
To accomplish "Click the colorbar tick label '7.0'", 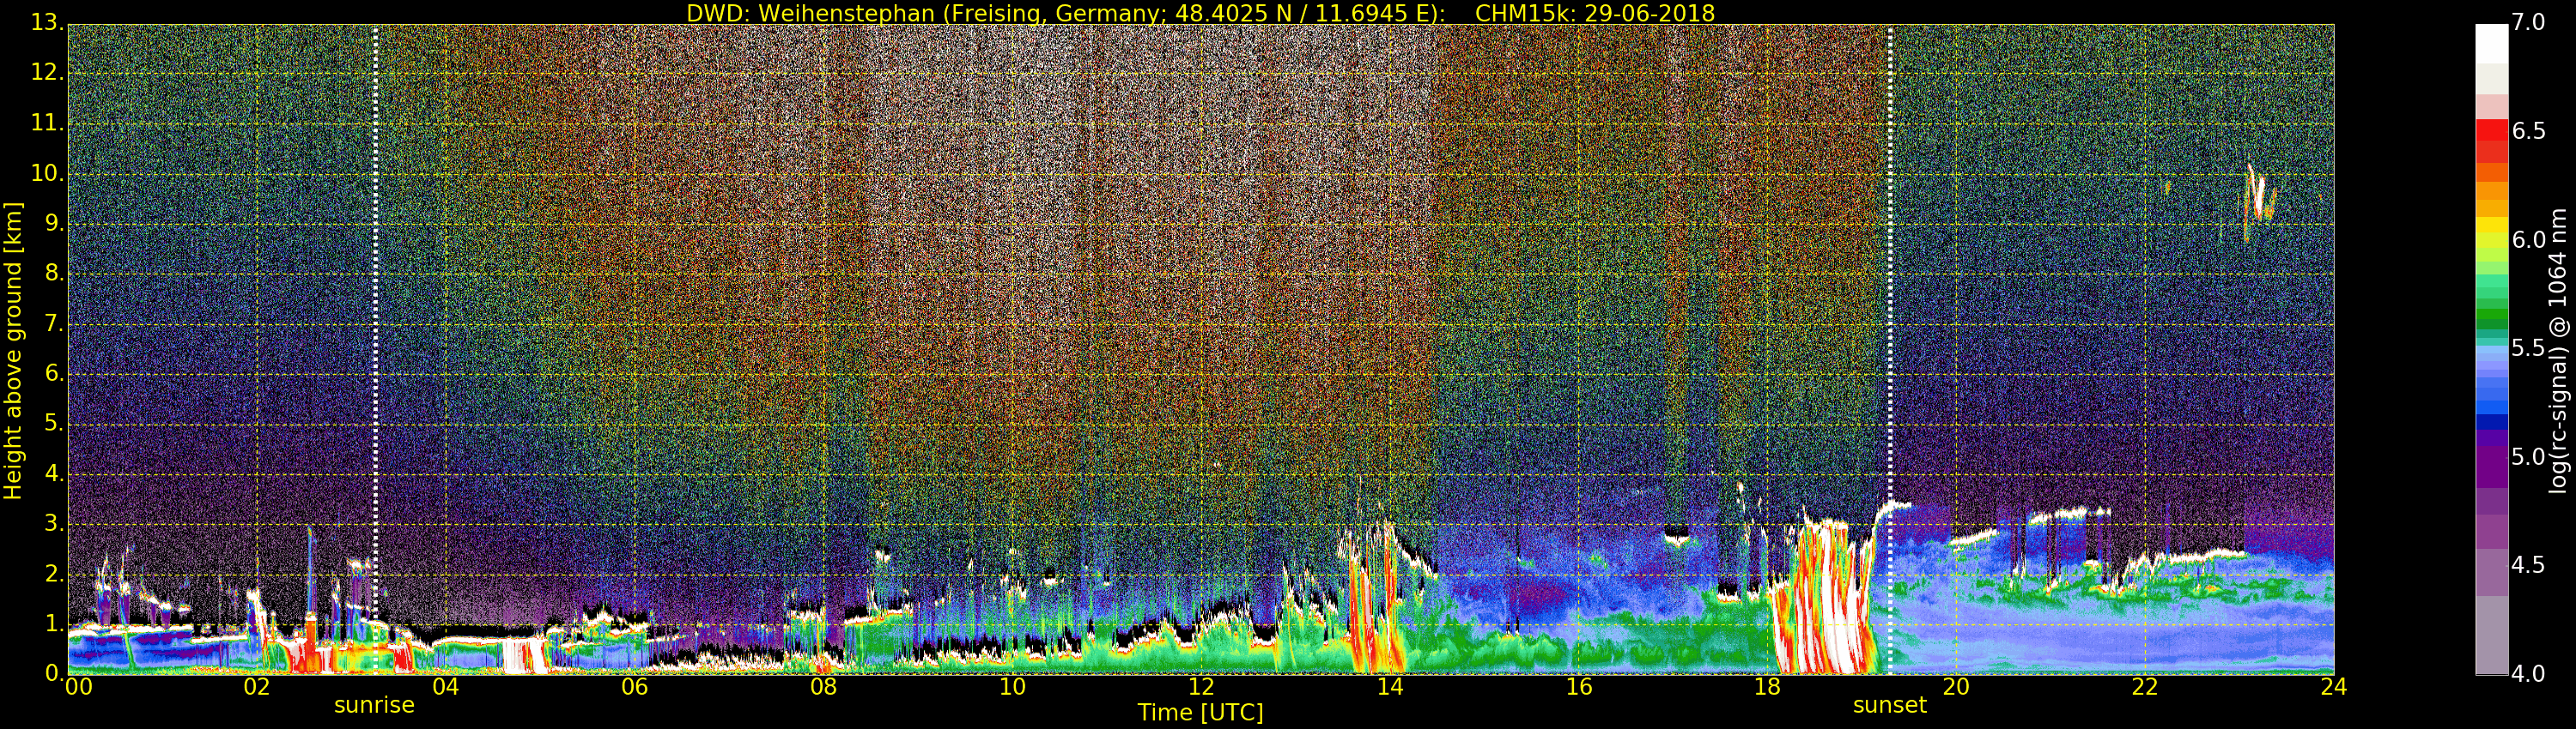I will click(2529, 22).
